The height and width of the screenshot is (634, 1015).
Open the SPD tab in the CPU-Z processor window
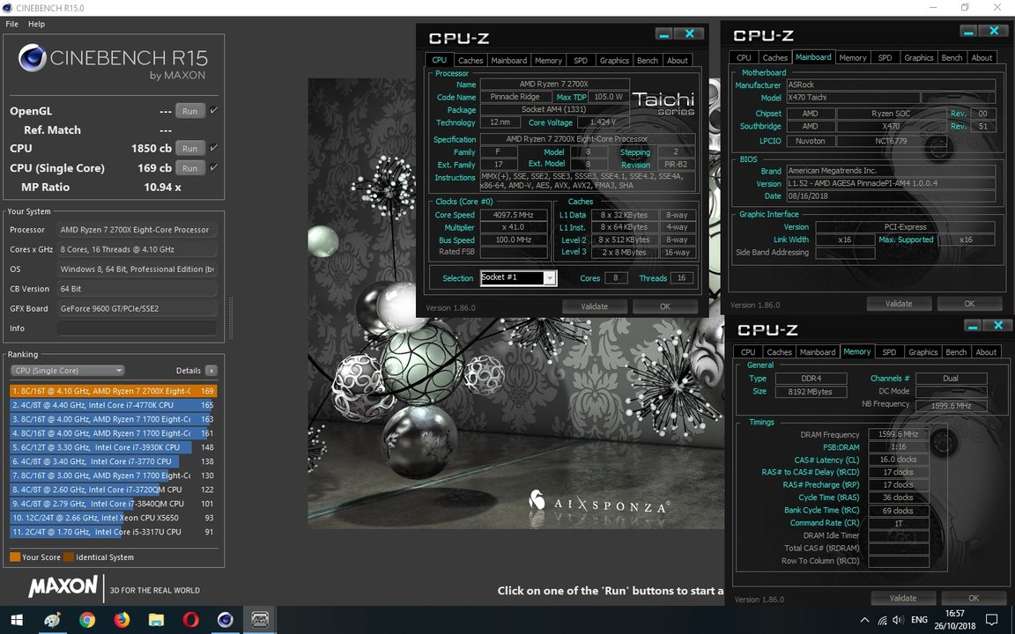click(581, 60)
